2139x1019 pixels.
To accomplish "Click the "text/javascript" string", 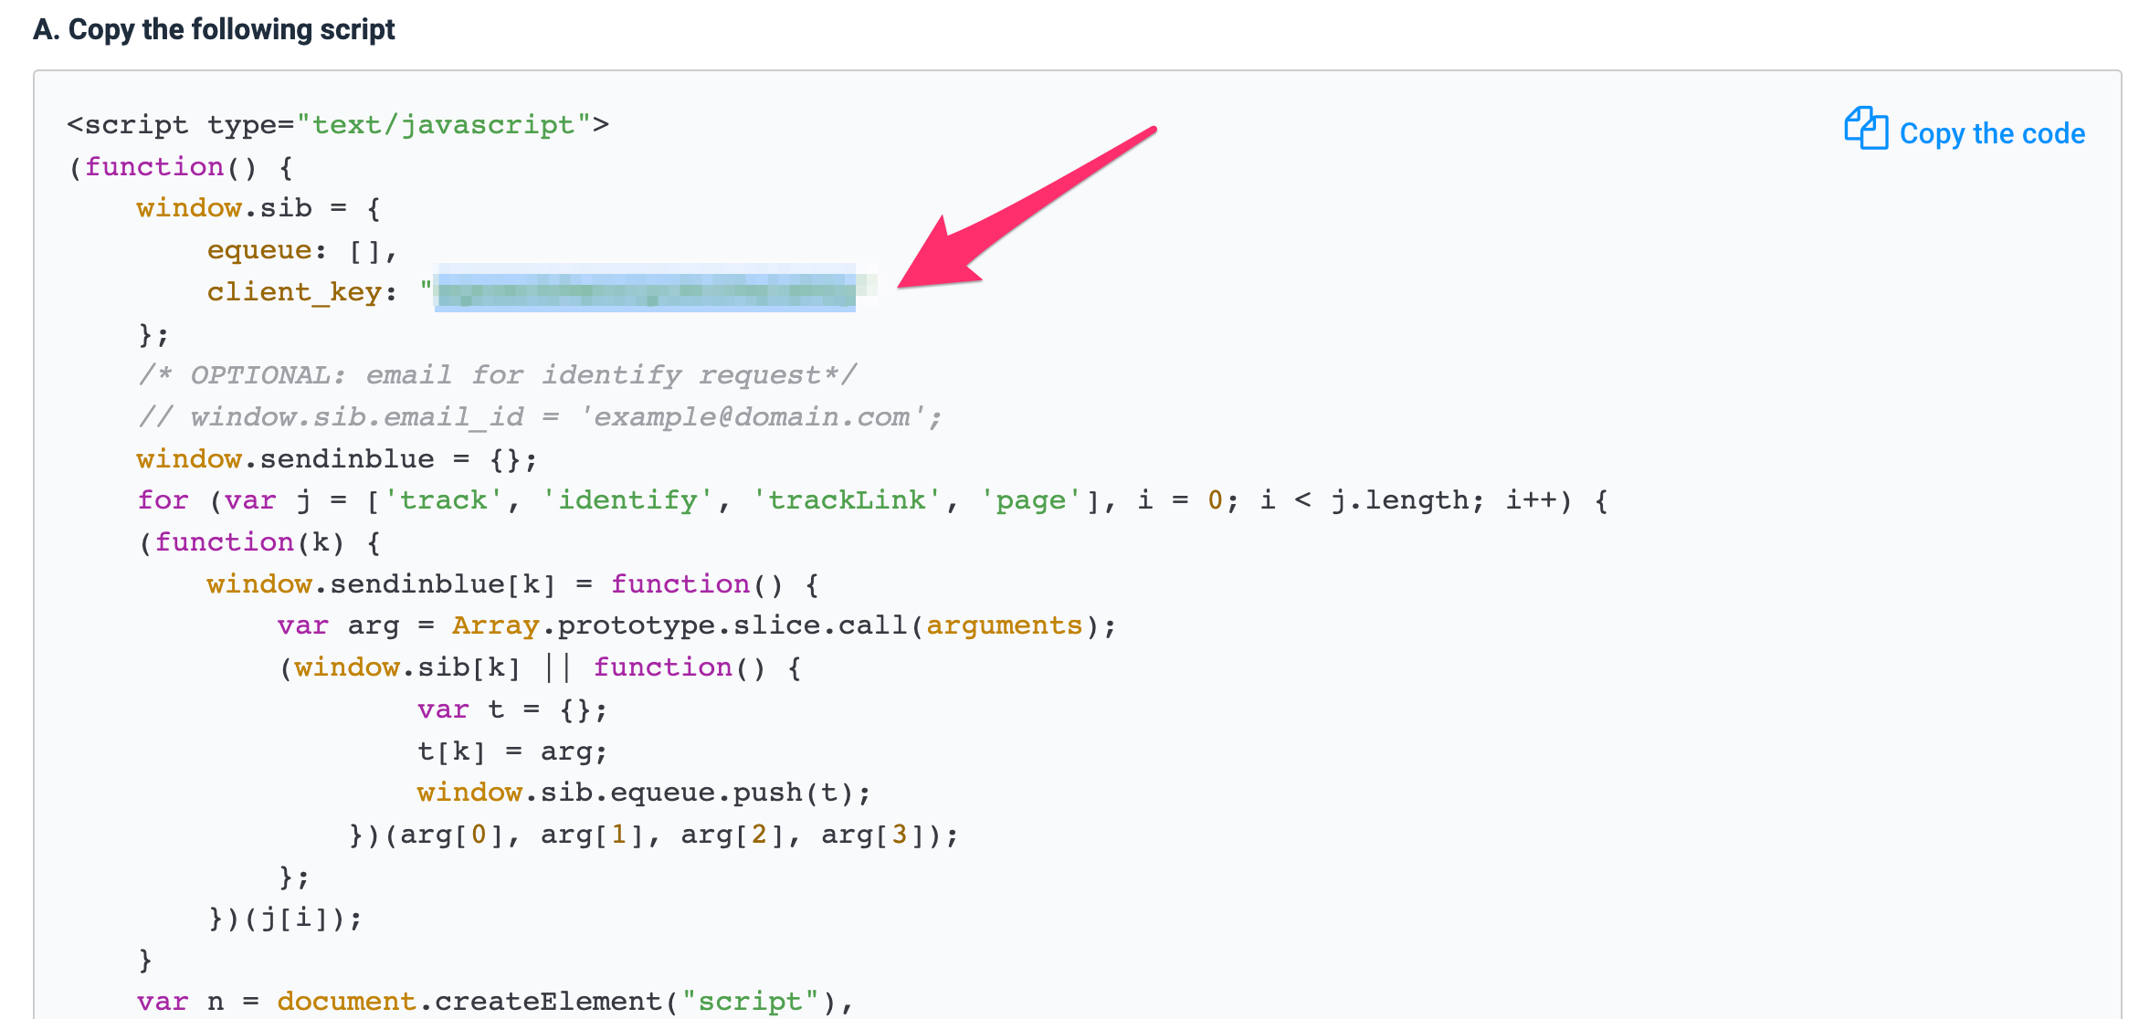I will [444, 125].
